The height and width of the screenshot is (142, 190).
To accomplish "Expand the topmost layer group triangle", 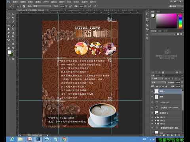I will pos(155,117).
